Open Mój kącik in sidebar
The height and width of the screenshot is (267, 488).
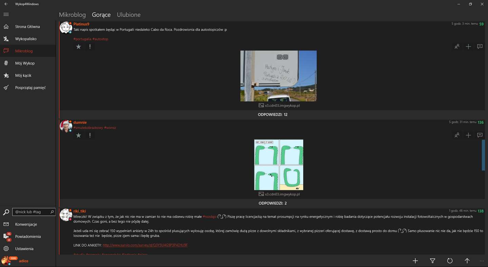28,75
